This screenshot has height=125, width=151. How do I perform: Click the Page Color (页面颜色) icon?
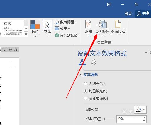[x=102, y=24]
